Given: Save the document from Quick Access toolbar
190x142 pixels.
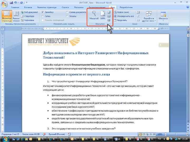Looking at the screenshot, I should point(11,3).
